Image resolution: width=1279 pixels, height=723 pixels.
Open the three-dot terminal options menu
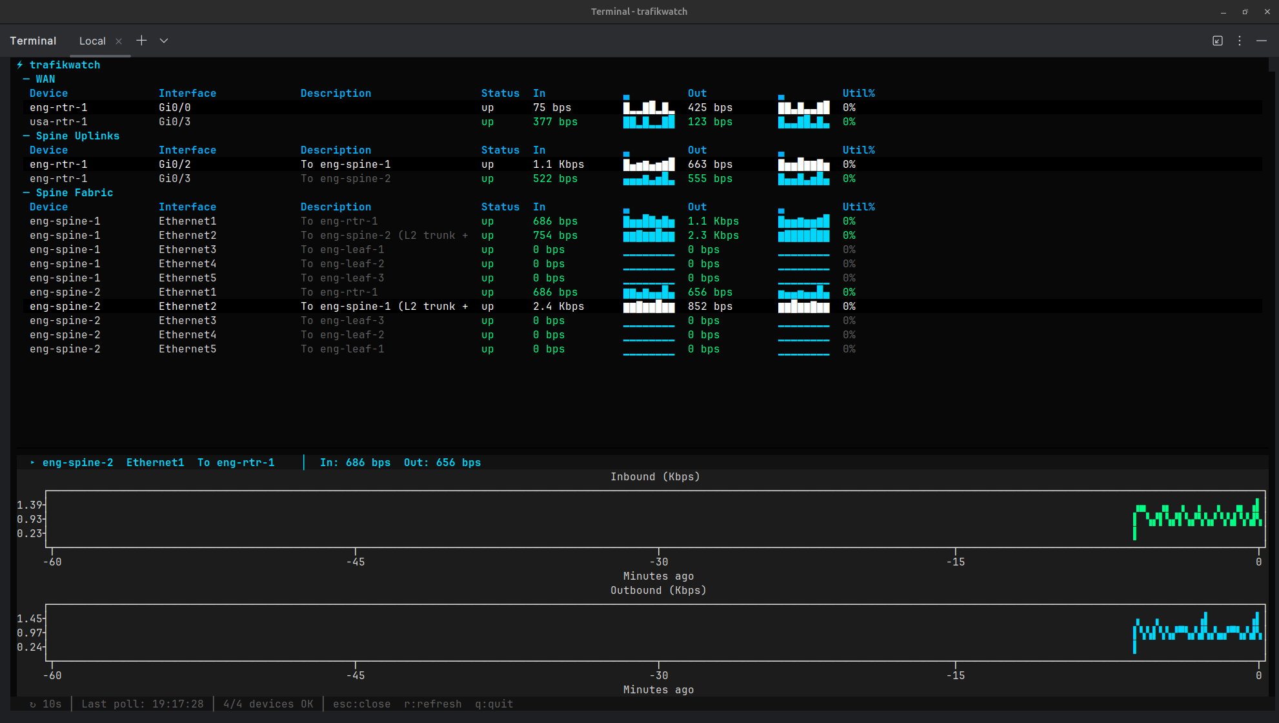tap(1239, 40)
